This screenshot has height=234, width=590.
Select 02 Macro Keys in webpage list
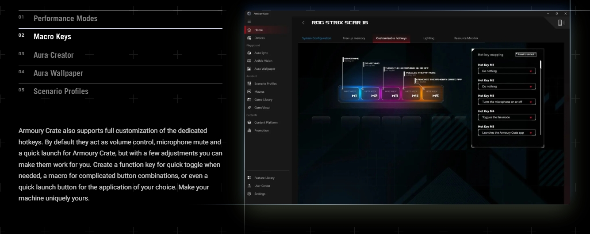click(120, 37)
